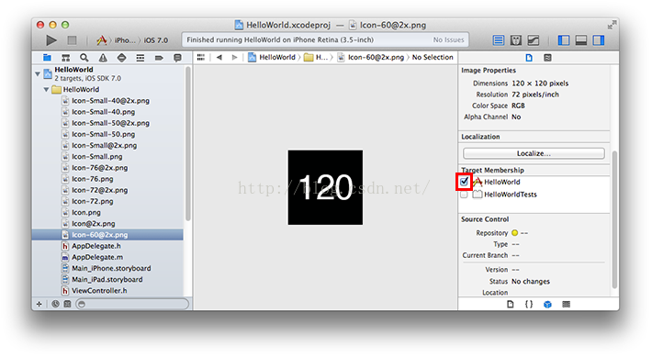Show the Symbol navigator
652x357 pixels.
click(x=66, y=57)
